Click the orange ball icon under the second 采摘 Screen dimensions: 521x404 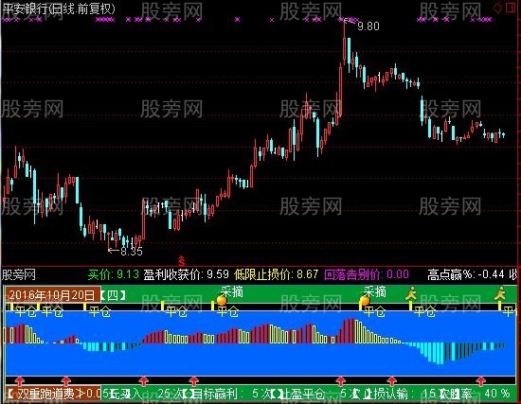pyautogui.click(x=365, y=301)
